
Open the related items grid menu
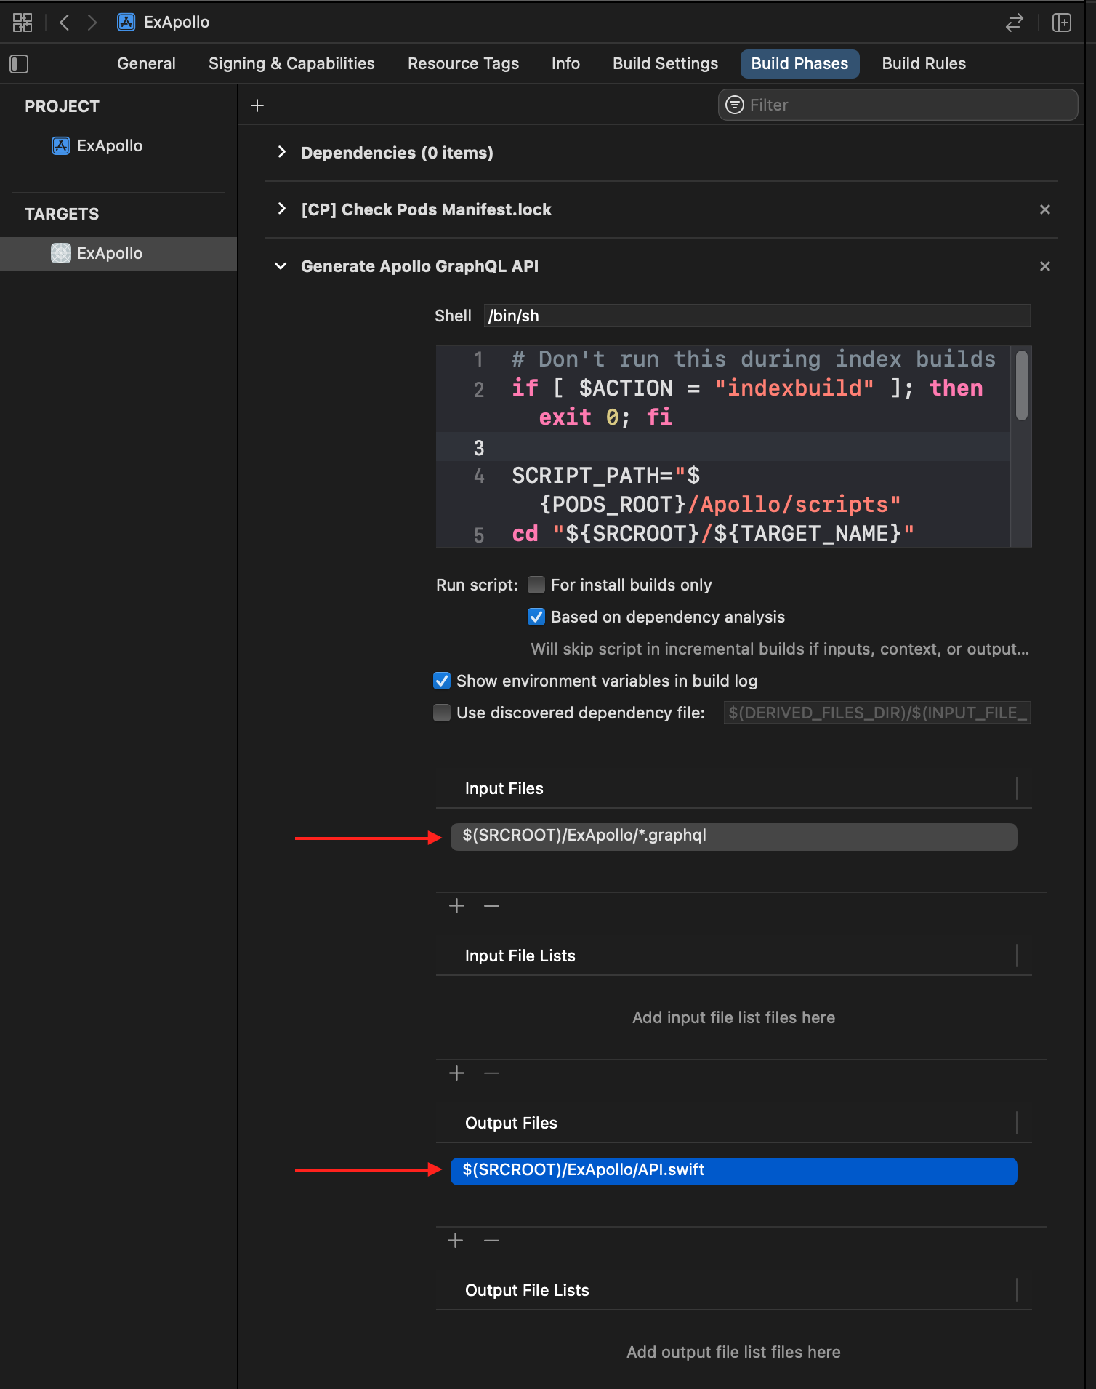pyautogui.click(x=23, y=23)
